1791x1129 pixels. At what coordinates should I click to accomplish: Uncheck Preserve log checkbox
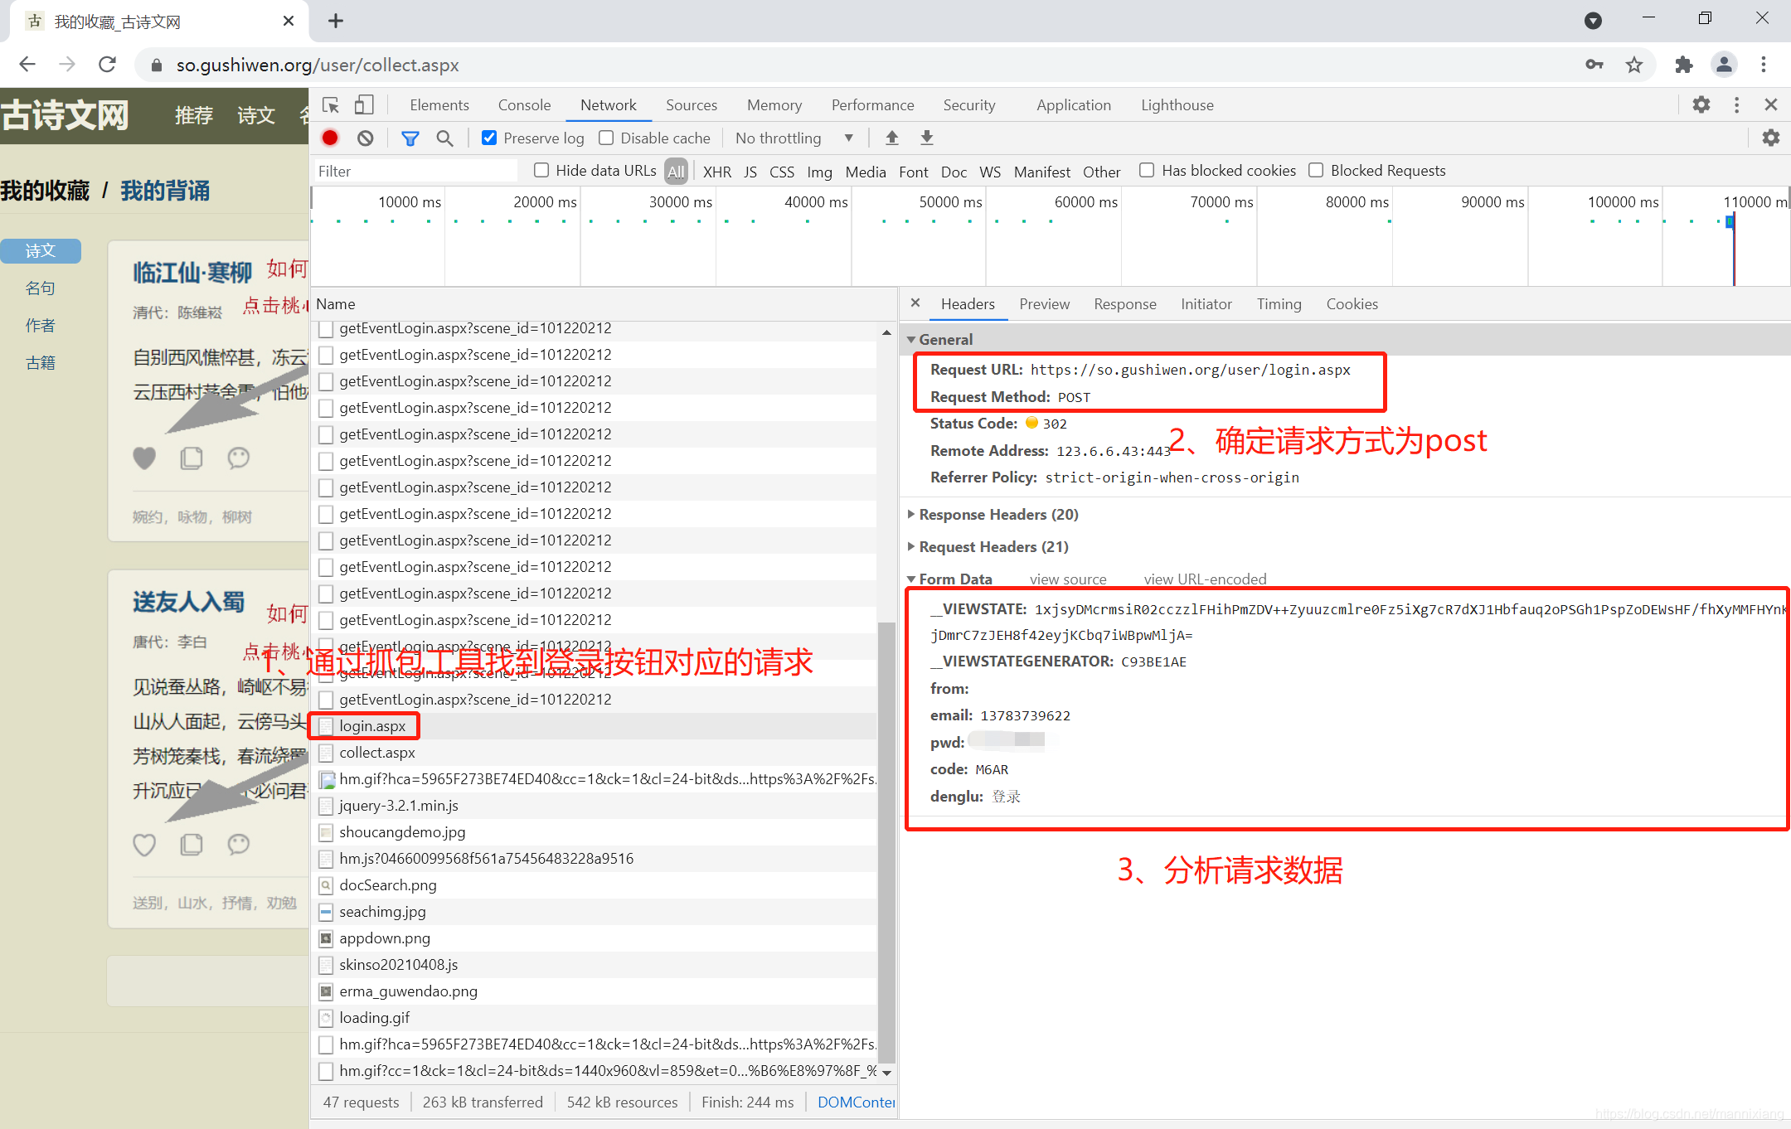click(489, 138)
